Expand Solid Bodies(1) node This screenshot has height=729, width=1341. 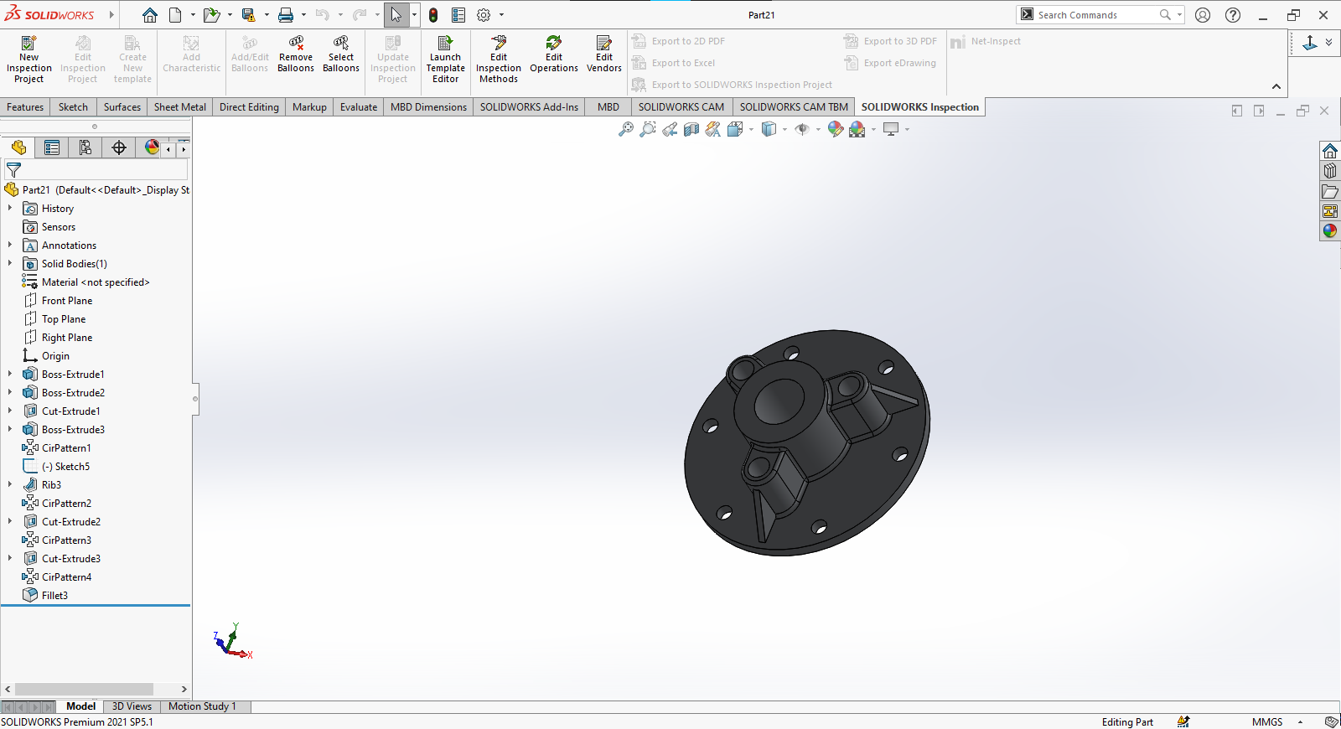pyautogui.click(x=10, y=263)
